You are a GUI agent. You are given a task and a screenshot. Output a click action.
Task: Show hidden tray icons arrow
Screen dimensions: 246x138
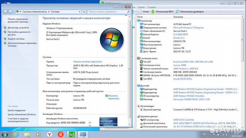tap(209, 135)
